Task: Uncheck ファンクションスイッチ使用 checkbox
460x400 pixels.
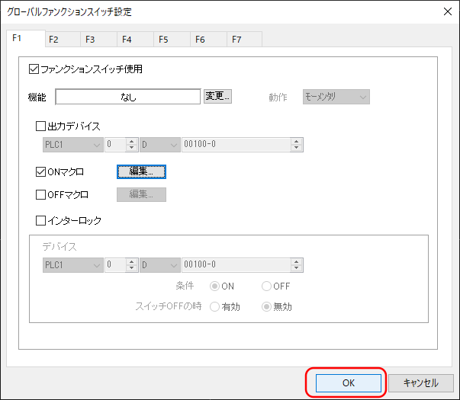Action: (x=34, y=69)
